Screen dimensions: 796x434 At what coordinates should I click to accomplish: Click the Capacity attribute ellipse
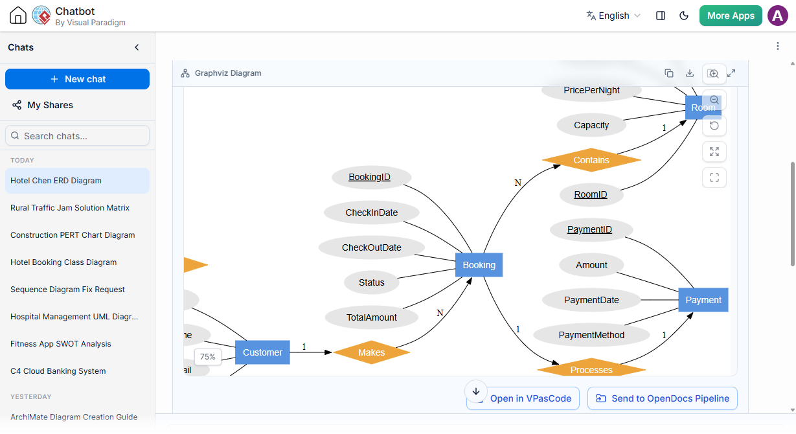(x=591, y=125)
